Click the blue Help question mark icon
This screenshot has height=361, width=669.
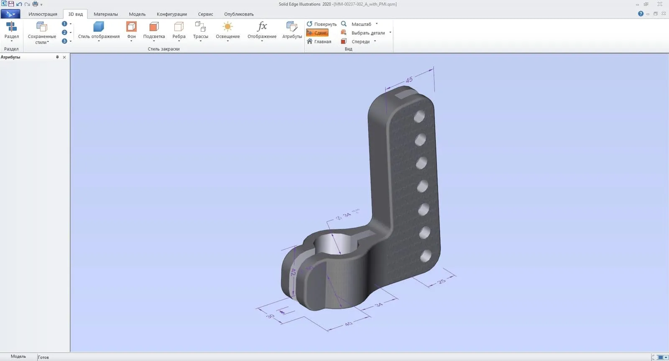pos(641,14)
